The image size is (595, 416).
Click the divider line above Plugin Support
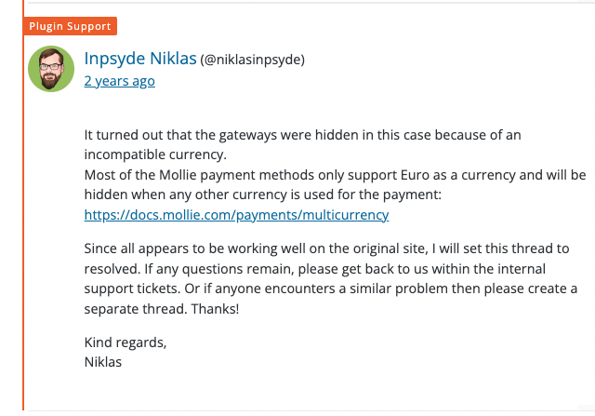311,3
